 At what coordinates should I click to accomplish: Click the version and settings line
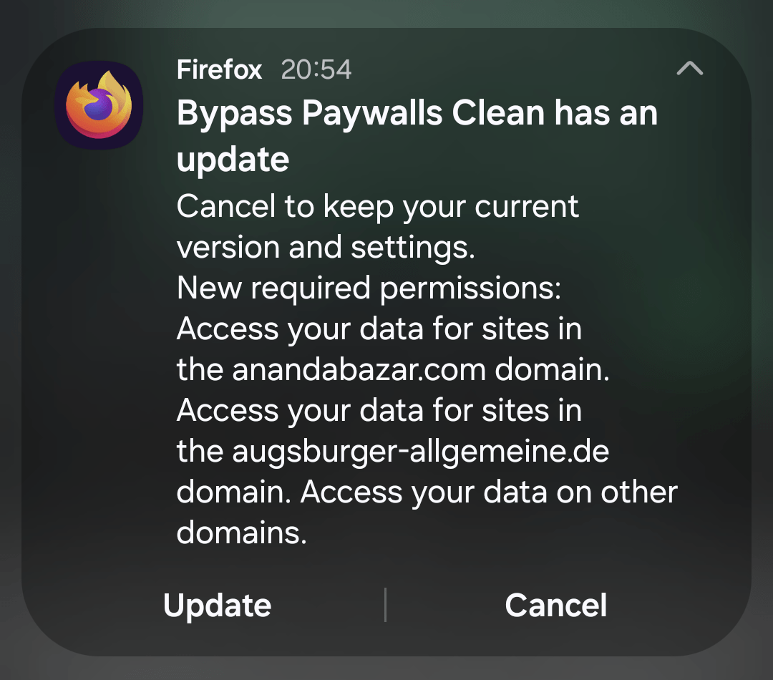click(326, 247)
